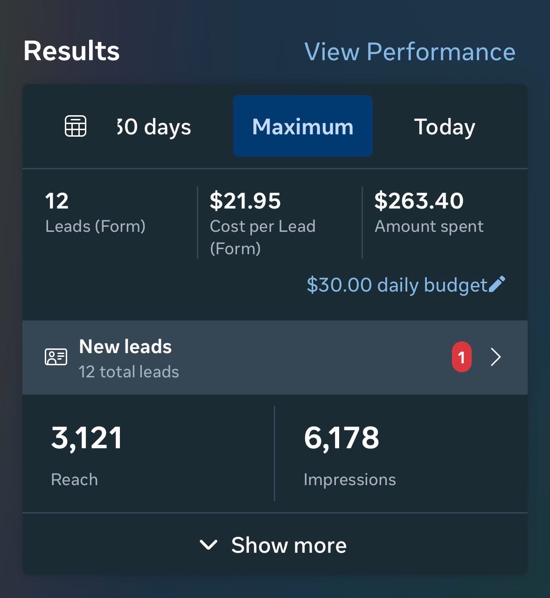Expand the Show more chevron
Screen dimensions: 550x598
[208, 545]
